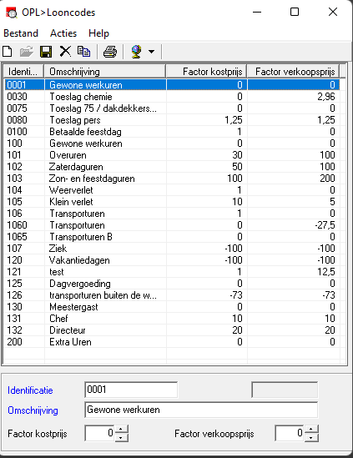Select the Zaterdaguren row in the list

click(172, 167)
